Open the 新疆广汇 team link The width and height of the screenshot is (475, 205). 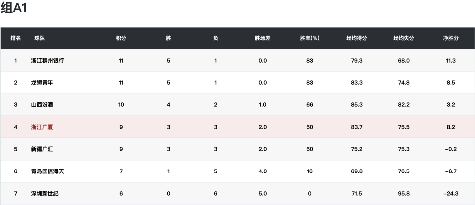tap(42, 149)
